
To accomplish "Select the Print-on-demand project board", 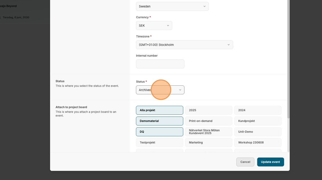I will 208,121.
